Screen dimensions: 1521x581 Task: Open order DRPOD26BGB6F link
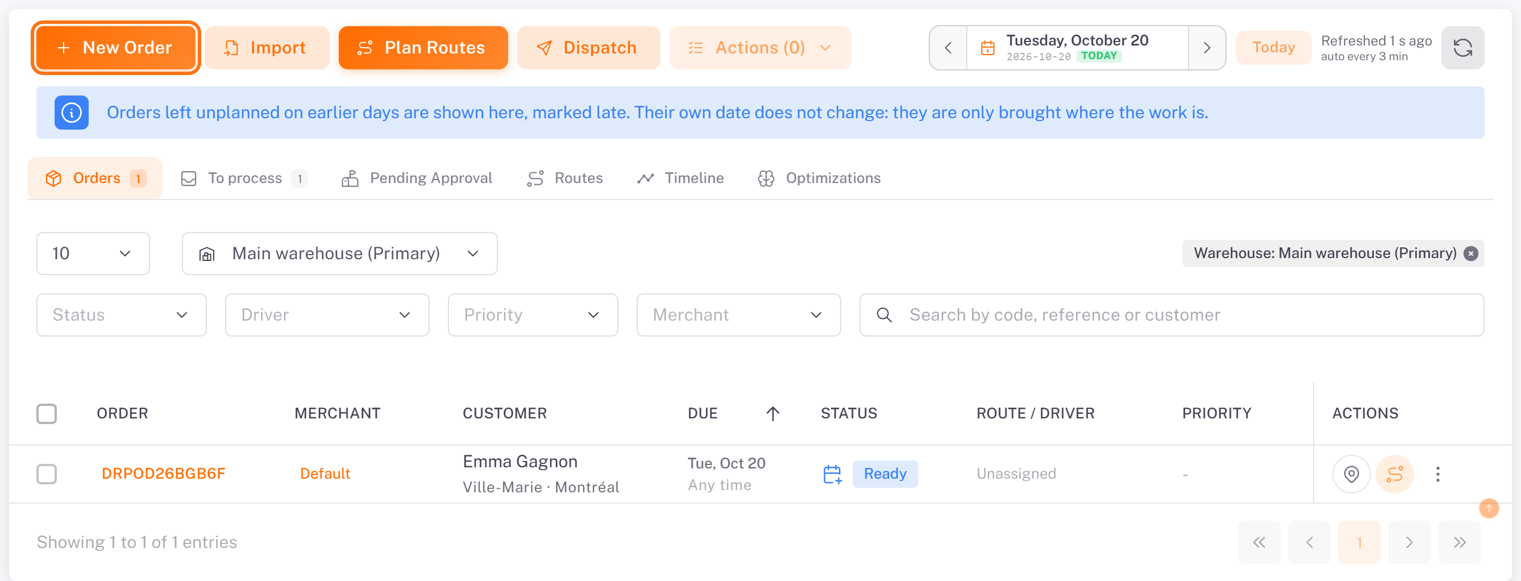tap(164, 474)
